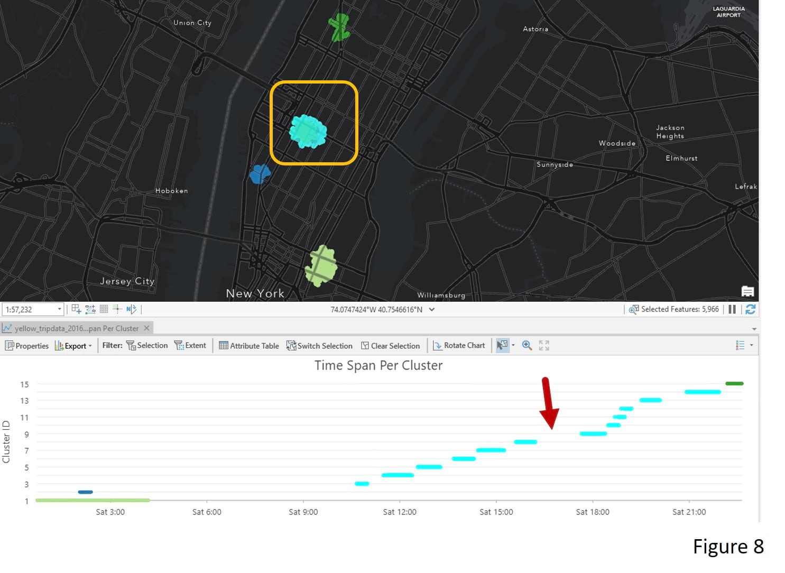Viewport: 785px width, 573px height.
Task: Select cluster 5 cyan time bar
Action: pyautogui.click(x=429, y=467)
